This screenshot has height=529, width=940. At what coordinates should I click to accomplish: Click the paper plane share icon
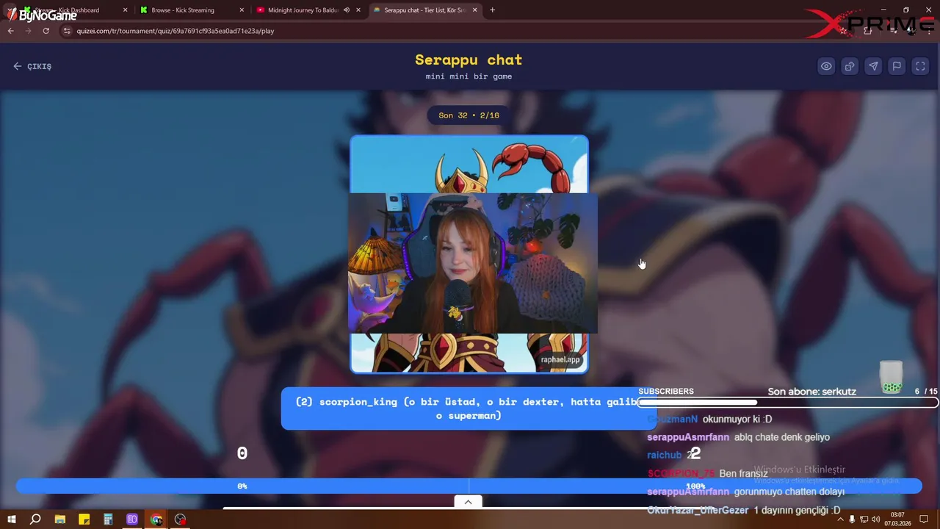[873, 66]
